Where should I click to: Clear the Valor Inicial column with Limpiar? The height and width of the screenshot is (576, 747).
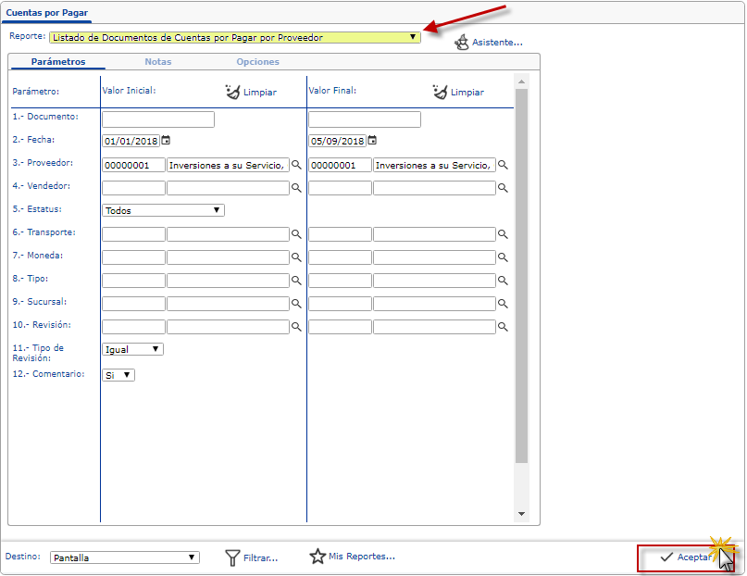pos(251,92)
